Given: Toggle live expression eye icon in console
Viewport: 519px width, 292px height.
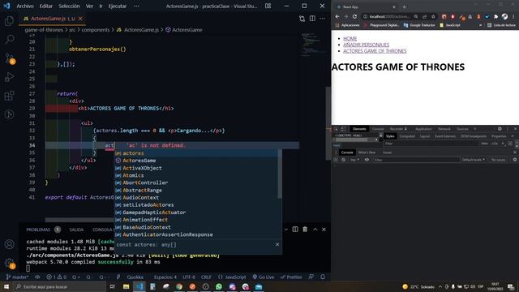Looking at the screenshot, I should pyautogui.click(x=367, y=160).
